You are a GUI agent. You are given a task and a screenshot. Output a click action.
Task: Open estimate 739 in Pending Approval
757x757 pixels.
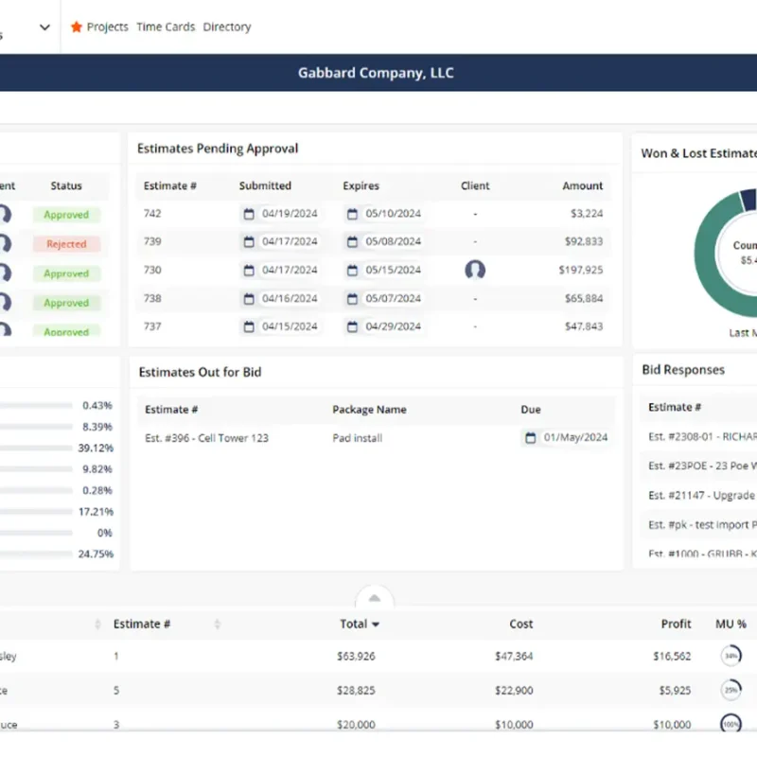[x=152, y=241]
